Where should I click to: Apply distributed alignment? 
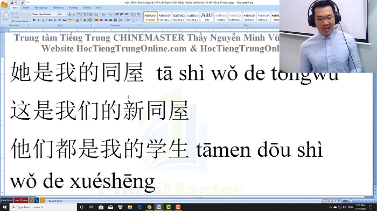click(115, 20)
